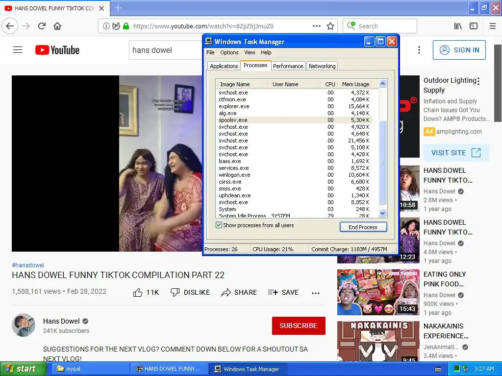Switch to Windows Task Manager taskbar button
This screenshot has height=376, width=502.
click(x=248, y=369)
